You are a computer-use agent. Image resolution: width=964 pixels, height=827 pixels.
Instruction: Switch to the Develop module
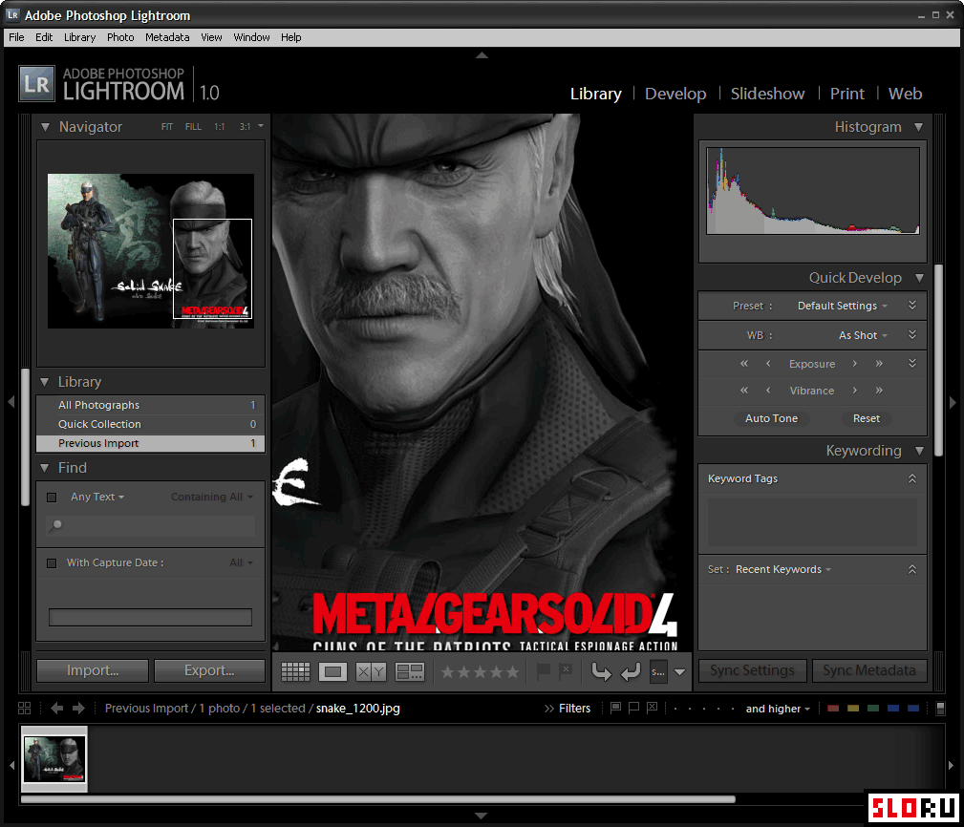(x=675, y=94)
